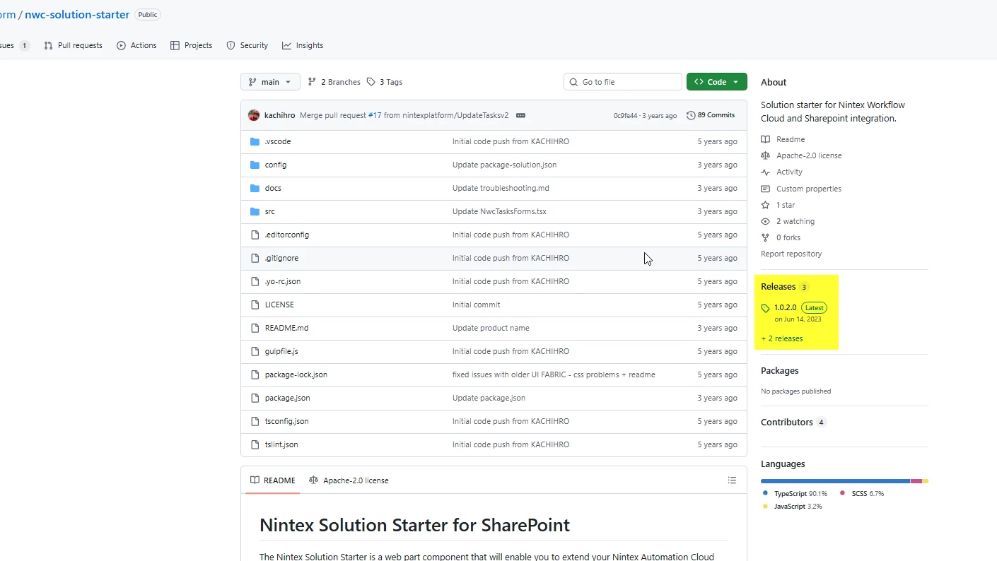Click the fork icon beside 0 forks
997x561 pixels.
coord(765,237)
